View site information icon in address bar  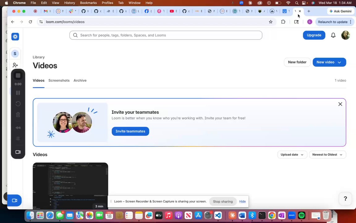(x=41, y=22)
